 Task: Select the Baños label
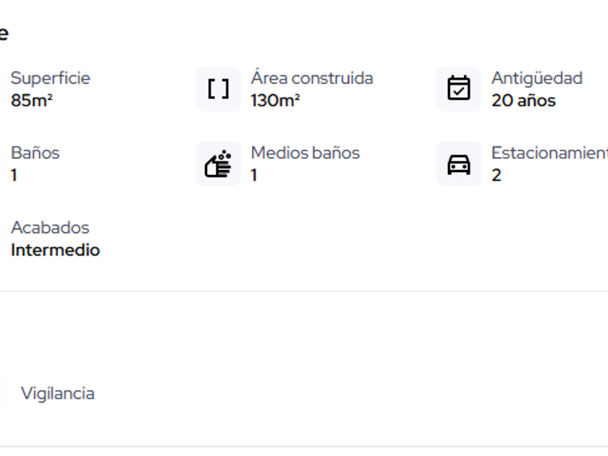[35, 153]
